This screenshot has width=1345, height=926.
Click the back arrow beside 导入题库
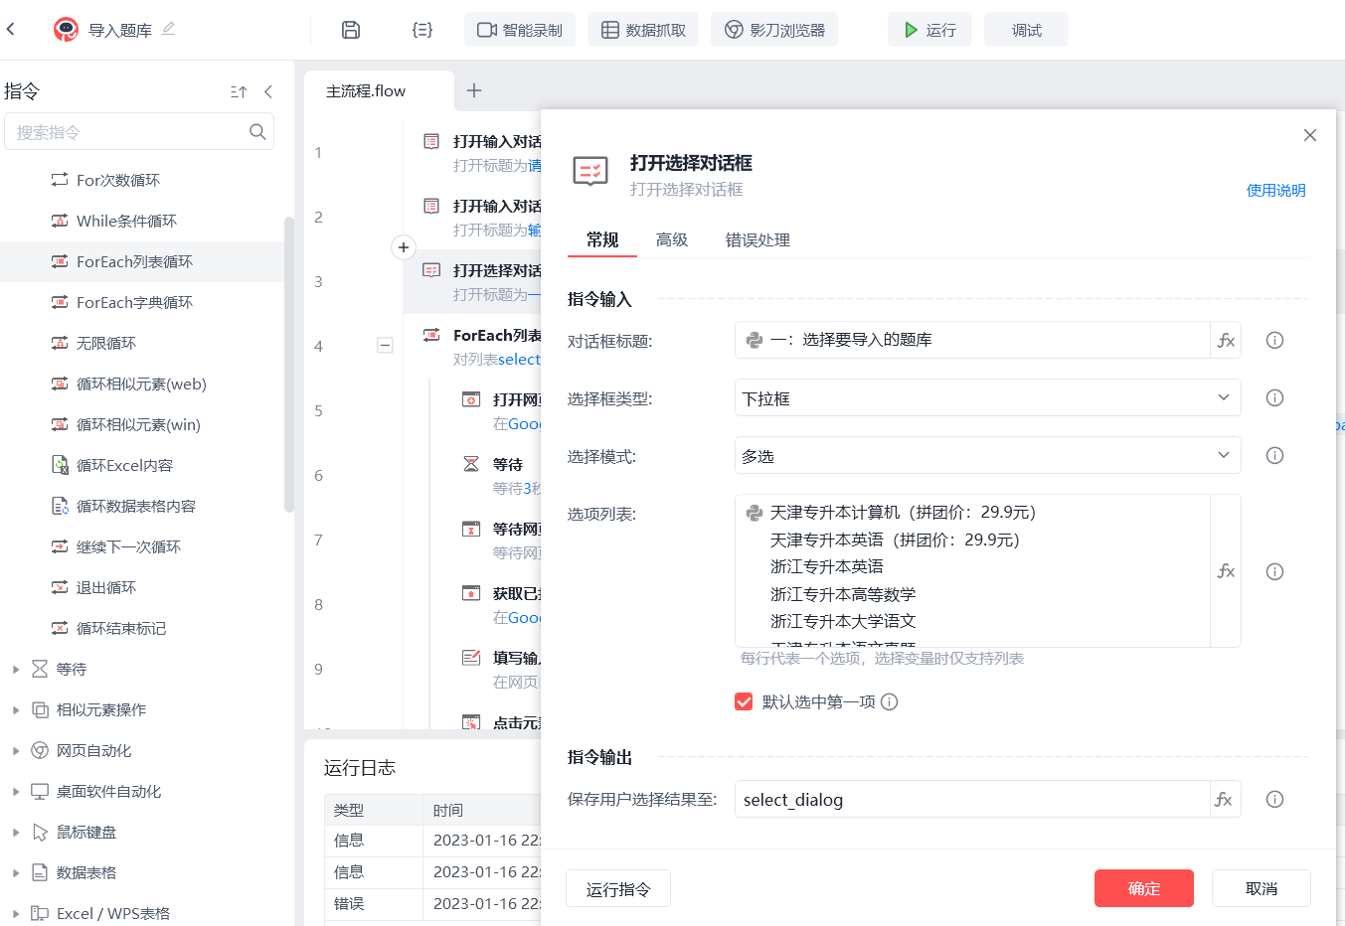pos(11,29)
